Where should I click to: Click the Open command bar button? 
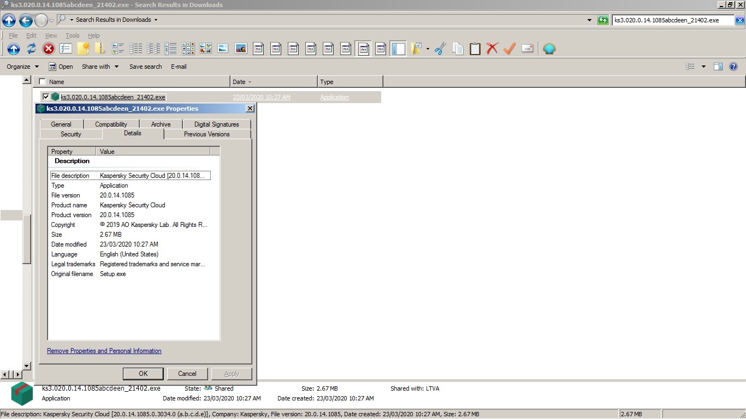[x=61, y=67]
